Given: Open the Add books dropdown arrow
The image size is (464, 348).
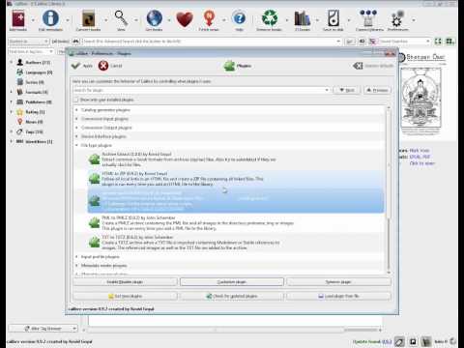Looking at the screenshot, I should 33,20.
